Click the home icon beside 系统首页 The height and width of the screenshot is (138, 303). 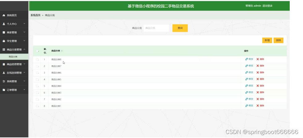tap(4, 15)
